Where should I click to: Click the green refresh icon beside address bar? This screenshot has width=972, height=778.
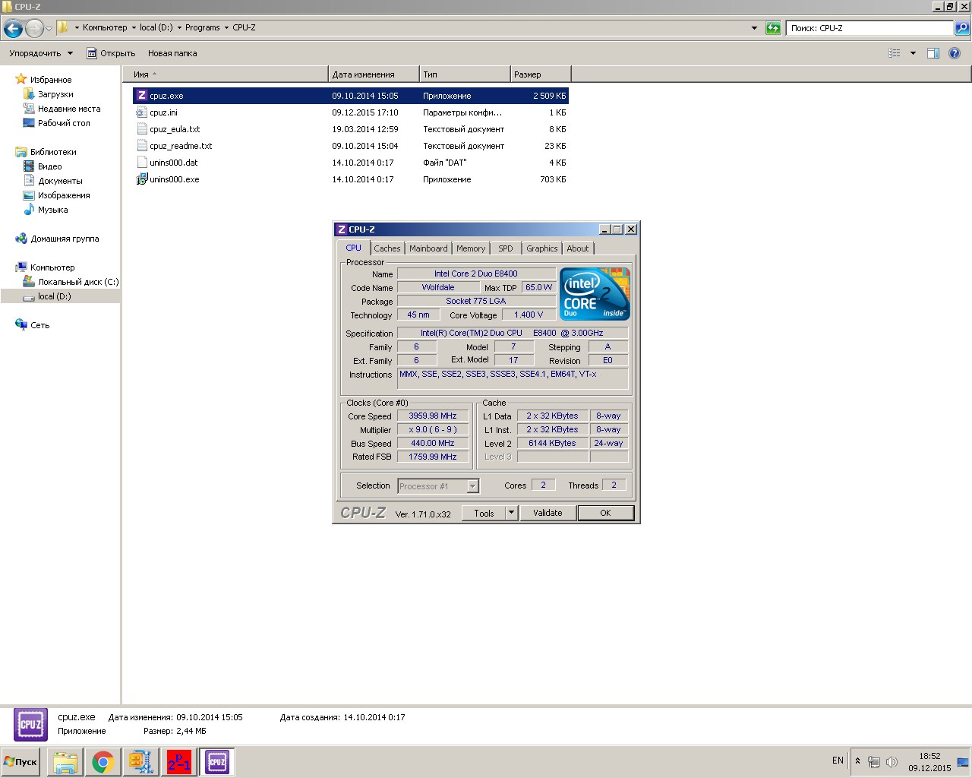point(773,28)
